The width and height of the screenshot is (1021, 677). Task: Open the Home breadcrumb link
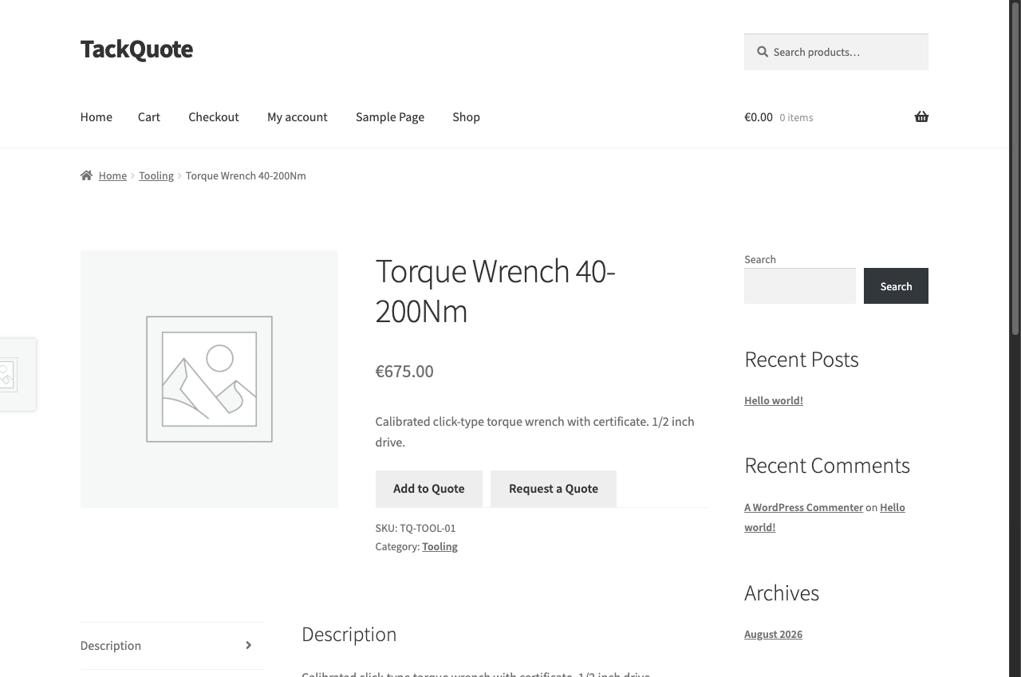tap(112, 175)
